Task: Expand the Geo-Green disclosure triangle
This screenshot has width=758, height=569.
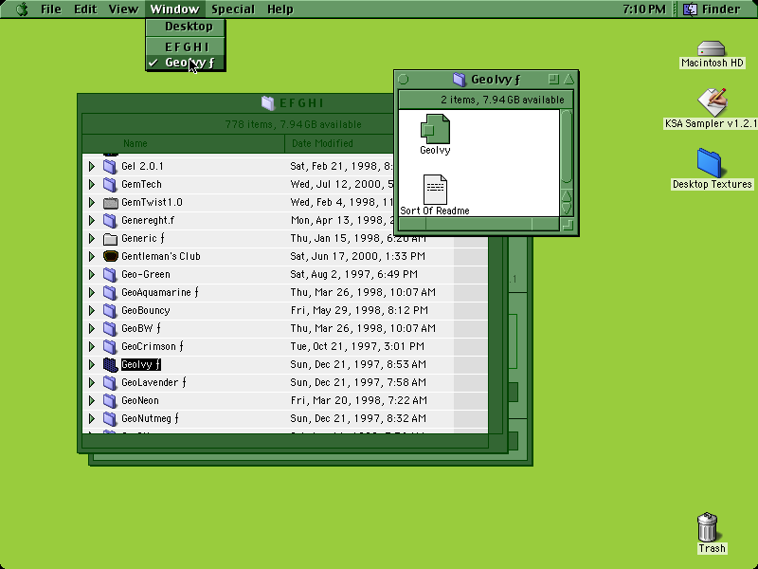Action: [x=92, y=274]
